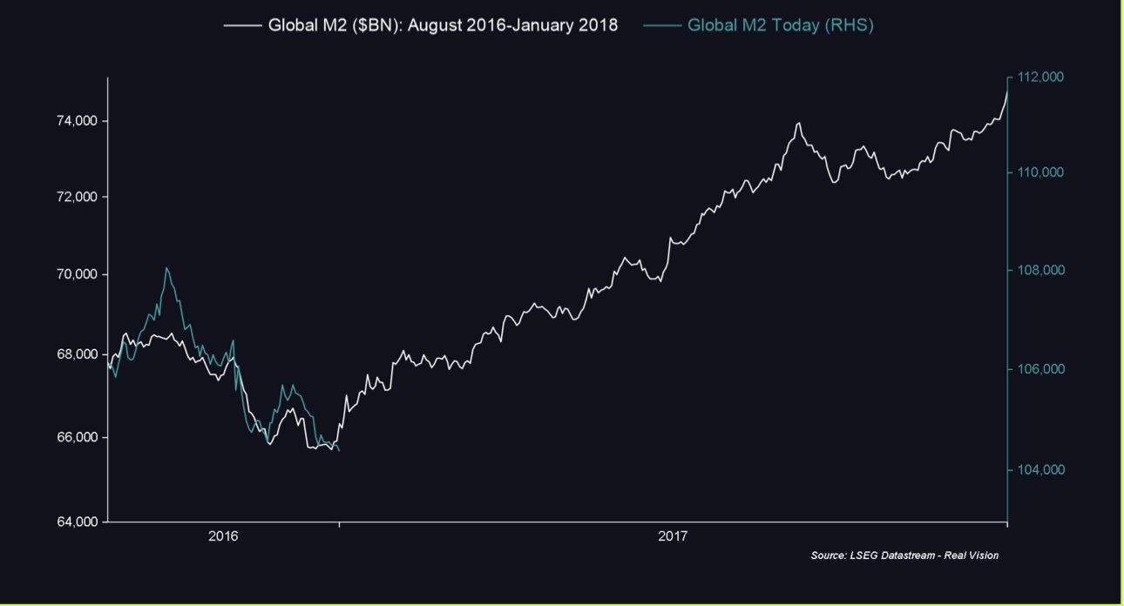1124x606 pixels.
Task: Click the 110,000 right axis label
Action: tap(1041, 172)
